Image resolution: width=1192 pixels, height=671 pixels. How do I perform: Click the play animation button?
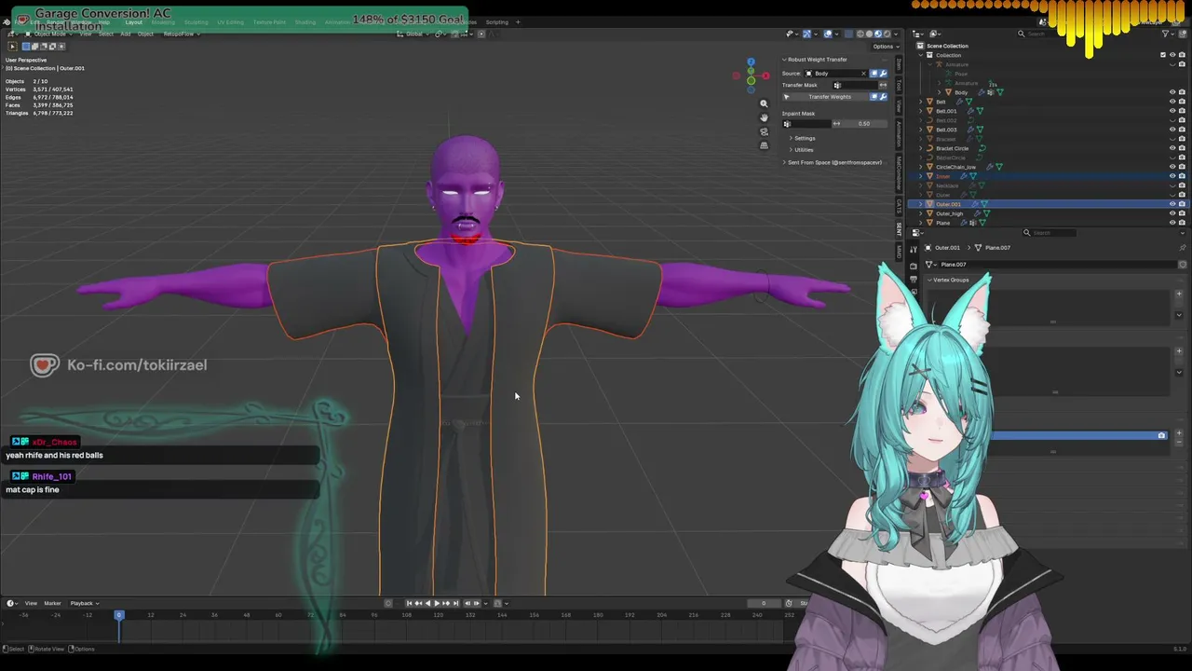point(437,603)
